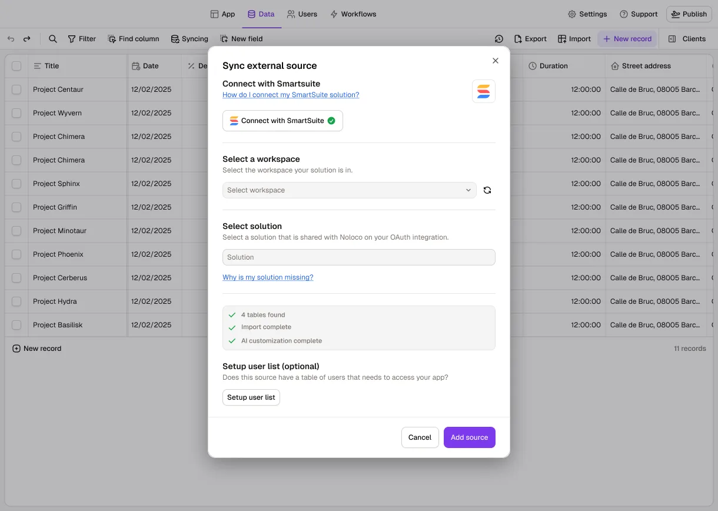Click the redo arrow icon
The image size is (718, 511).
click(x=26, y=39)
